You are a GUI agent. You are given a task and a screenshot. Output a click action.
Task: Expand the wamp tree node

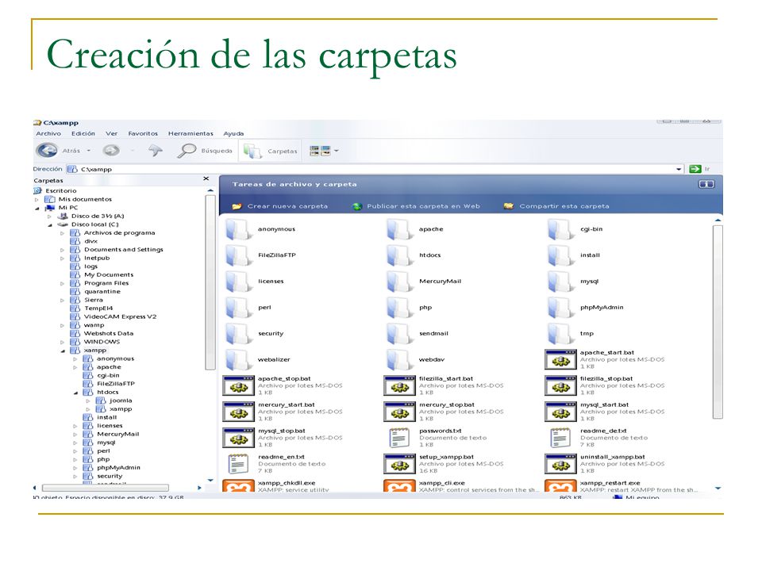[x=62, y=325]
